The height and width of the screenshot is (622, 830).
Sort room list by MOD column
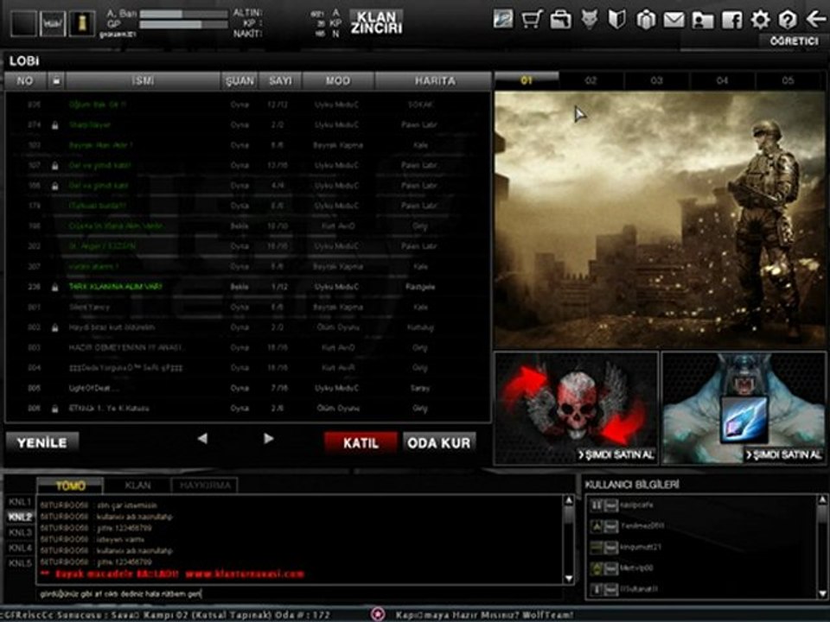[338, 81]
